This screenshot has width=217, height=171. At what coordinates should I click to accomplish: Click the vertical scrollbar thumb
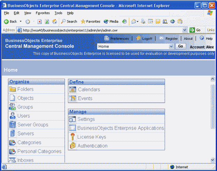click(212, 107)
